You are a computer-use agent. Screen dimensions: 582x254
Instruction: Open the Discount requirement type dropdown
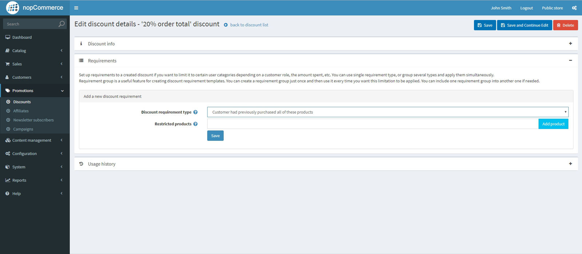[x=388, y=112]
